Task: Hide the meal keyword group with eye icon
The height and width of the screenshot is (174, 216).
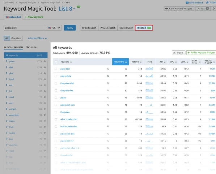Action: [x=45, y=97]
